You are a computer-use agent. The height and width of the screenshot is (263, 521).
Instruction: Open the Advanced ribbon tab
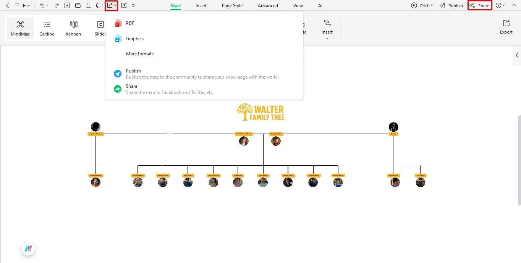pyautogui.click(x=267, y=5)
